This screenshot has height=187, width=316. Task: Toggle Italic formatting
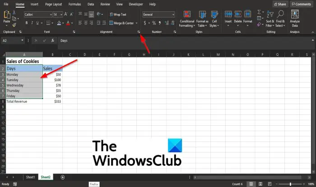(32, 23)
